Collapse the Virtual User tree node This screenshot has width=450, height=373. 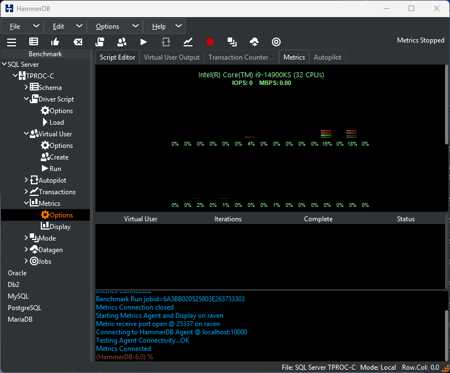point(26,134)
